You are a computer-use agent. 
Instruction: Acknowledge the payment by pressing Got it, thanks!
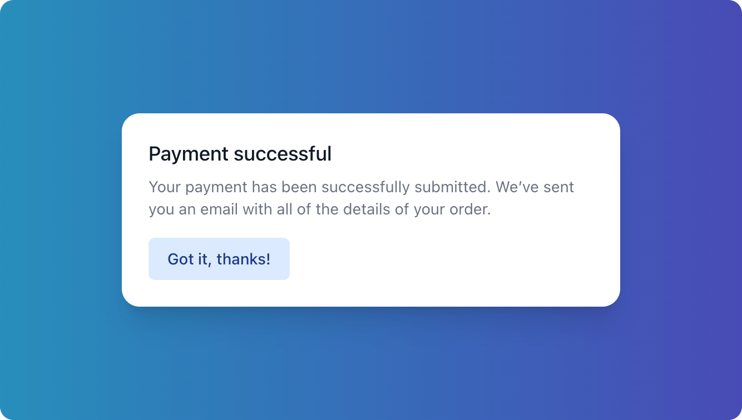(219, 258)
